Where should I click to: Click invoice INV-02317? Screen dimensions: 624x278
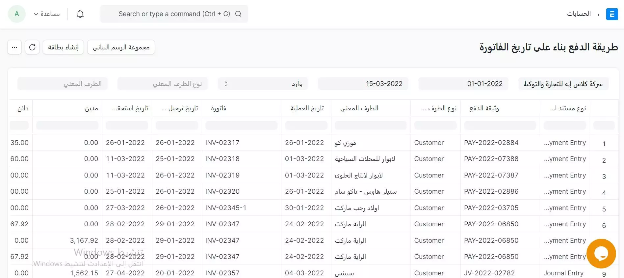point(222,143)
